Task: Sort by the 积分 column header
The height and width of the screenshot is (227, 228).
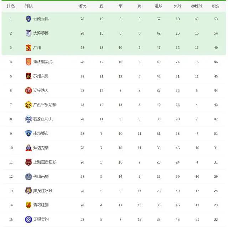Action: pyautogui.click(x=216, y=6)
